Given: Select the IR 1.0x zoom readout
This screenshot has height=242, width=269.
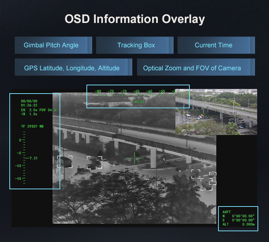Looking at the screenshot, I should click(29, 114).
